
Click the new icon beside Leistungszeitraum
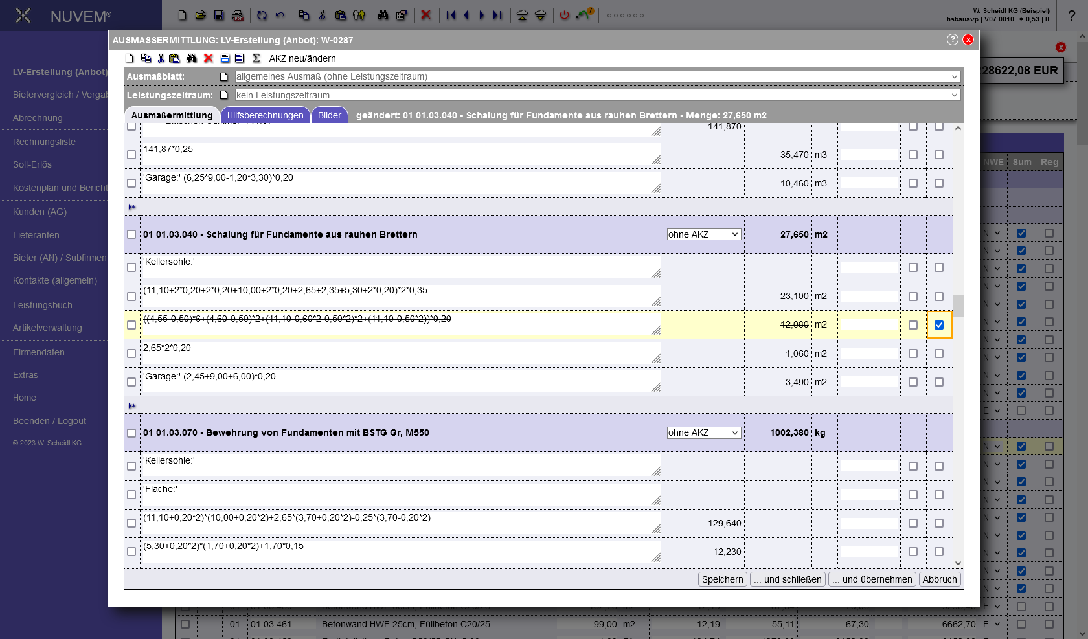(224, 95)
